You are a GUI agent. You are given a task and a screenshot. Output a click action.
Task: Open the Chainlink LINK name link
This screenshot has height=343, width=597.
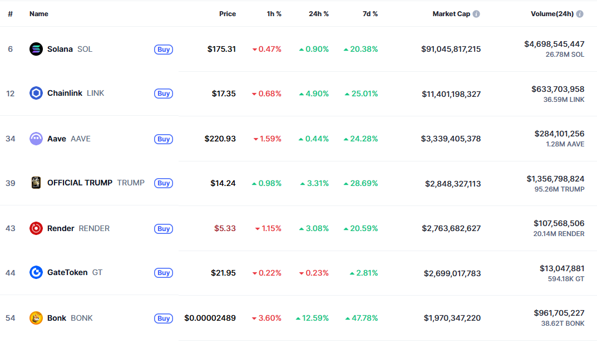[x=75, y=93]
